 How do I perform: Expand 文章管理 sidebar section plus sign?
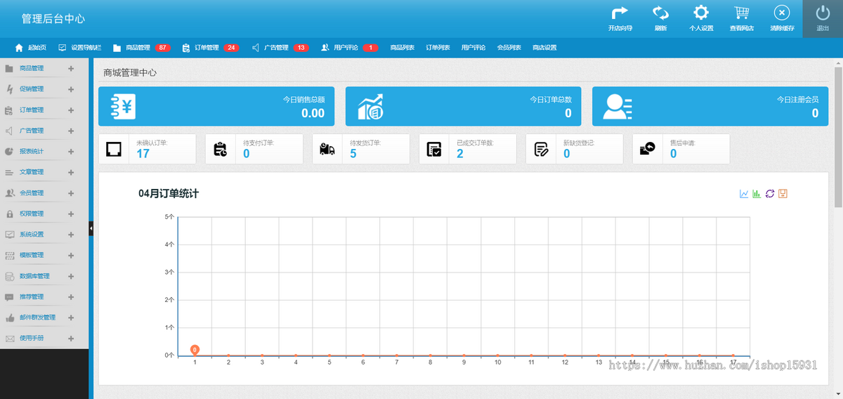pyautogui.click(x=71, y=172)
